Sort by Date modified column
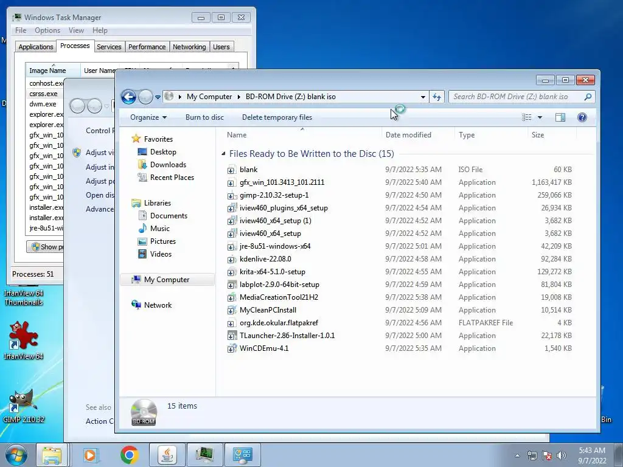 [408, 135]
